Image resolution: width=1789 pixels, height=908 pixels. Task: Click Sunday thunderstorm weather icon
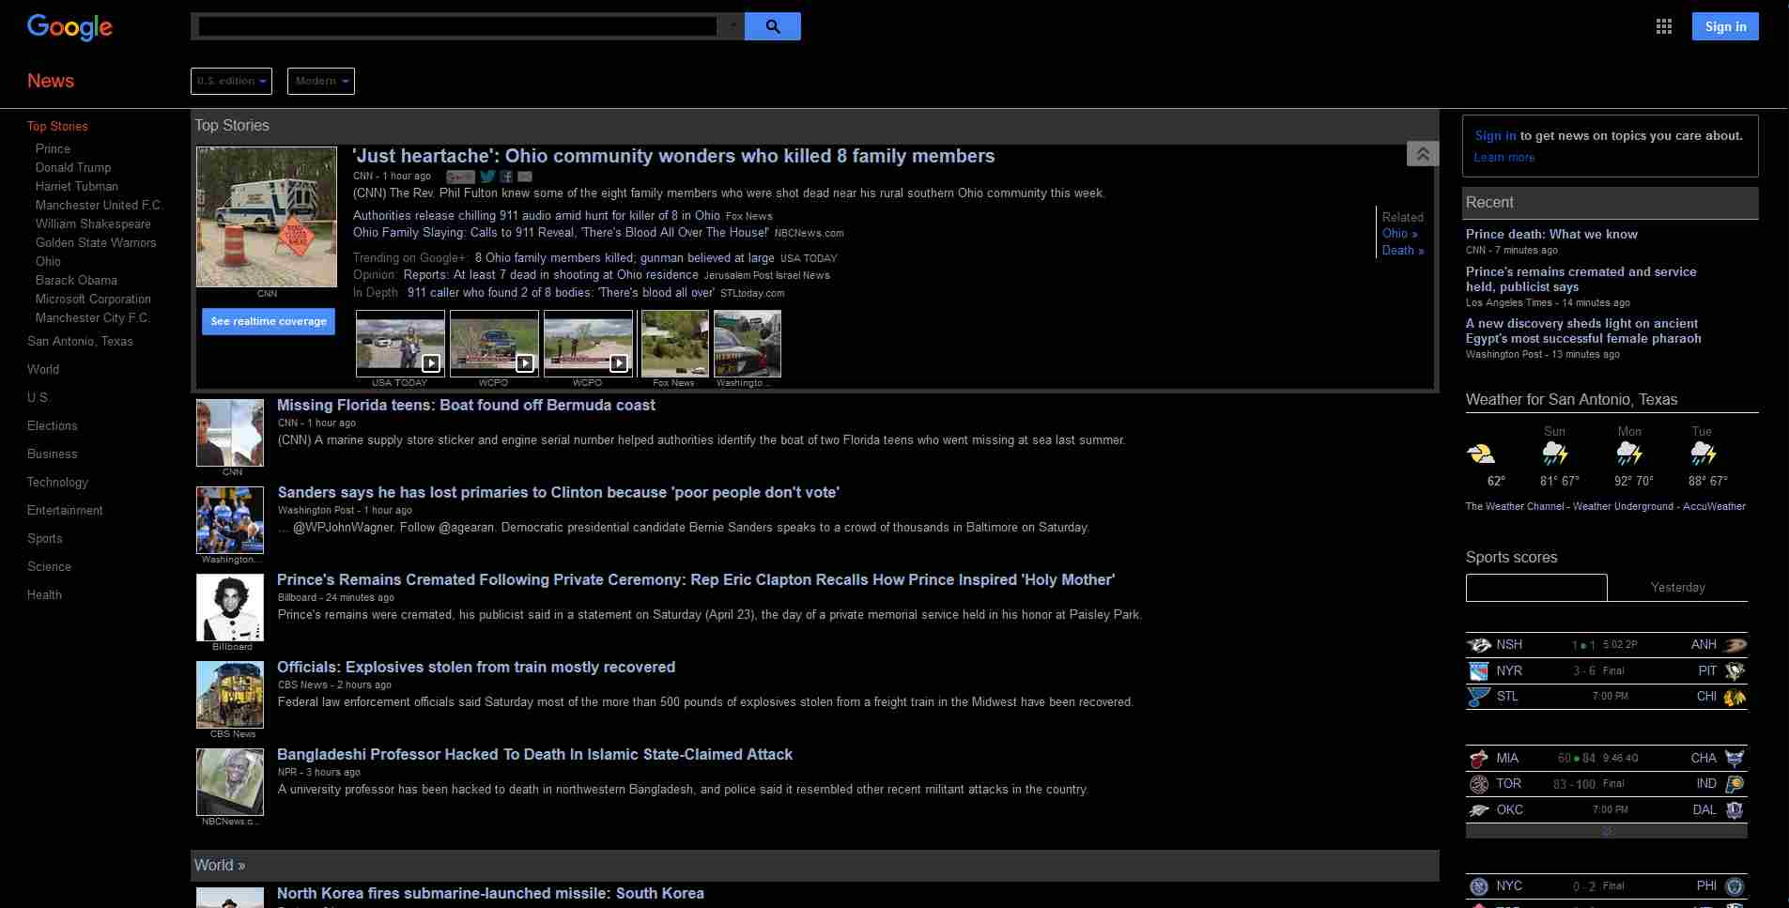click(x=1555, y=454)
